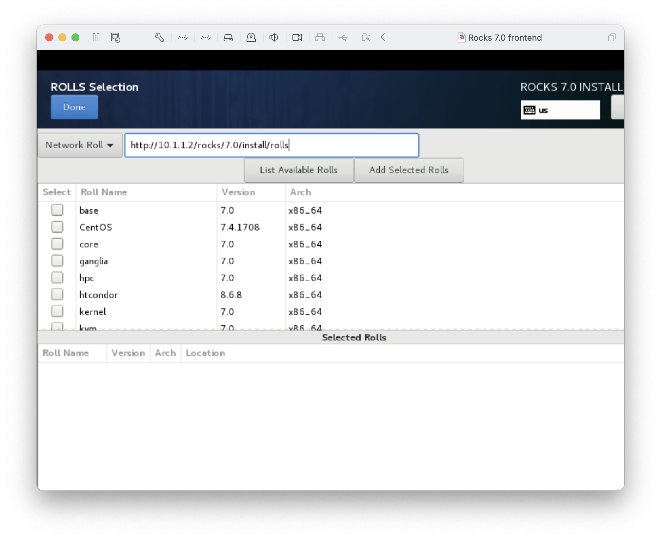Click the printer toolbar icon
The width and height of the screenshot is (661, 539).
click(320, 38)
